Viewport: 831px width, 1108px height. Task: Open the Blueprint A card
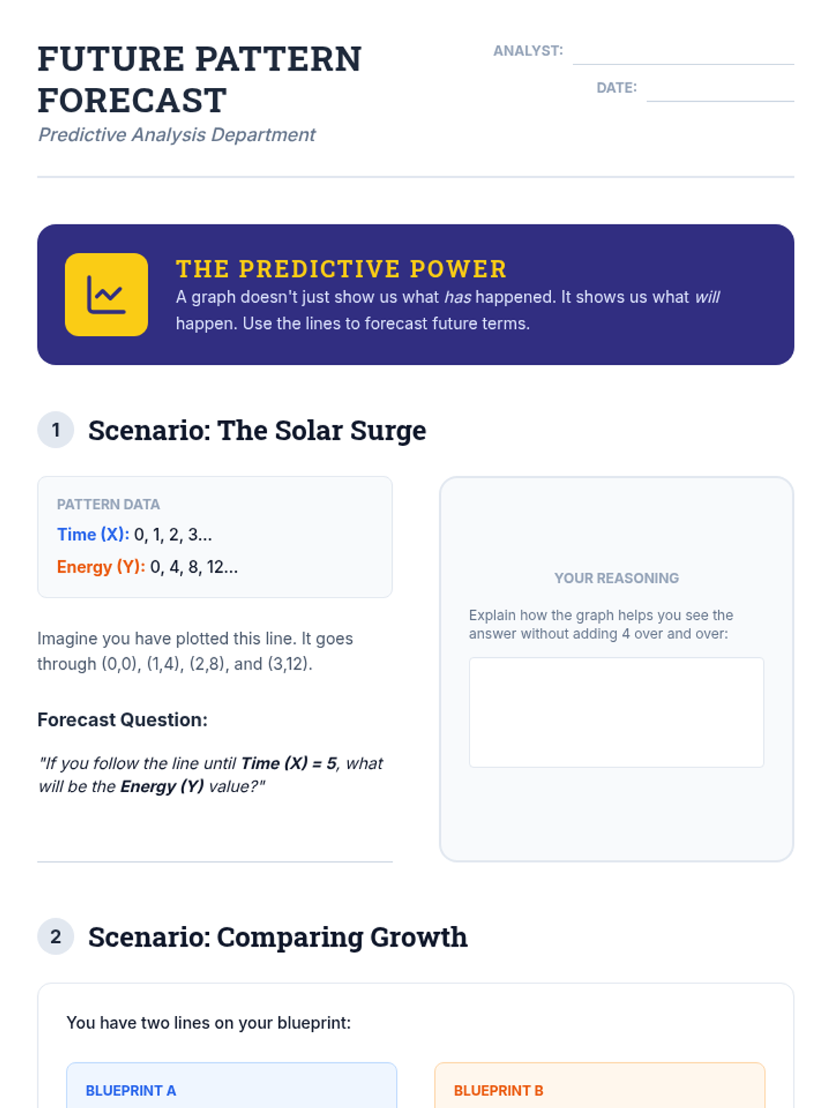[231, 1087]
